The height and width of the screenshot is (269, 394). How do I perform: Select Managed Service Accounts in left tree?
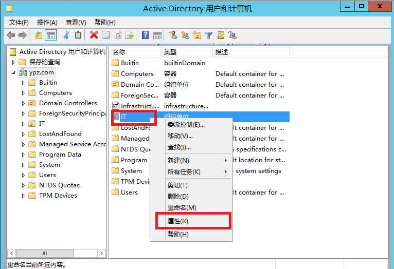(73, 144)
